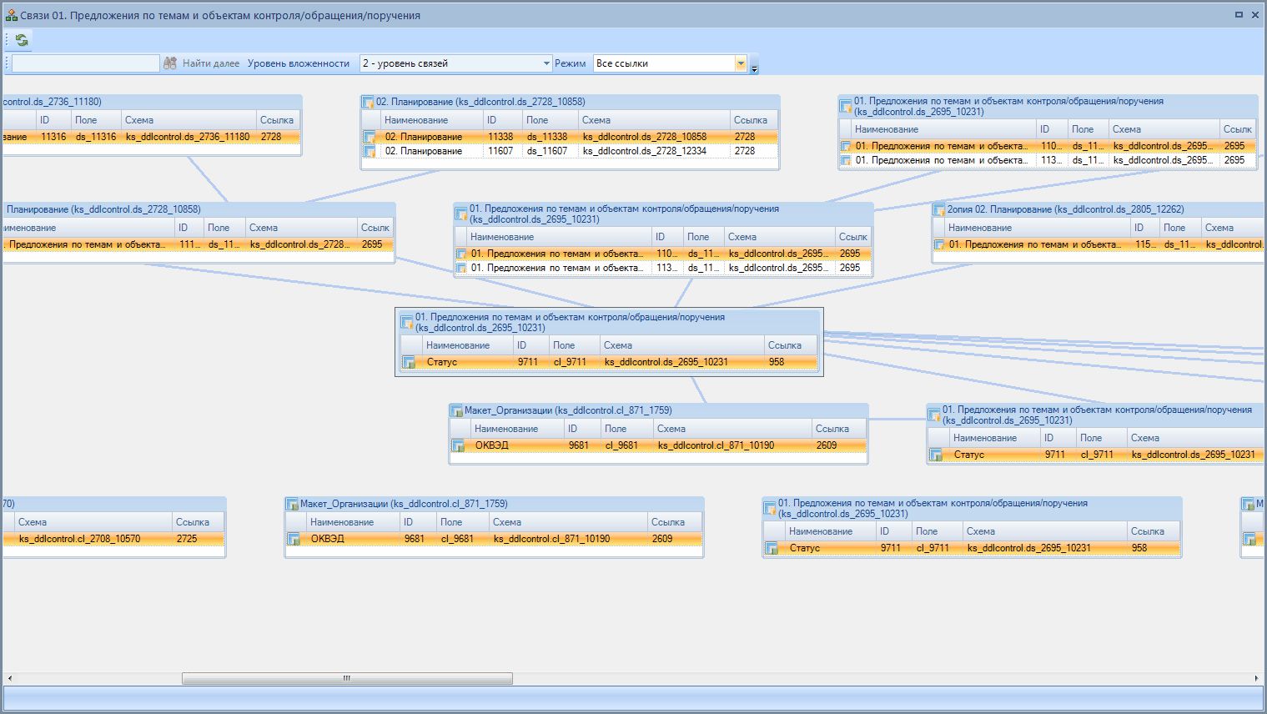Click the window icon in title bar
Image resolution: width=1267 pixels, height=714 pixels.
(x=11, y=16)
